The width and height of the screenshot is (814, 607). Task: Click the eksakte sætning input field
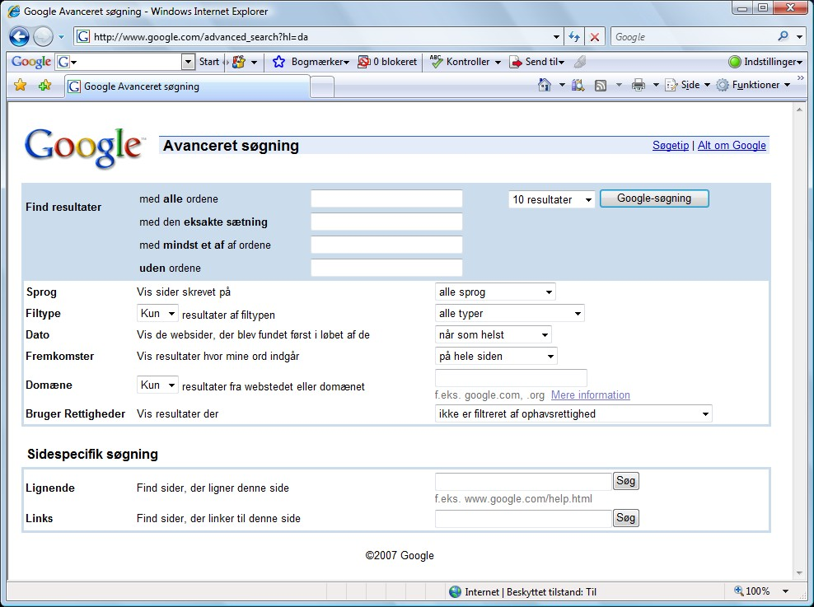point(386,222)
